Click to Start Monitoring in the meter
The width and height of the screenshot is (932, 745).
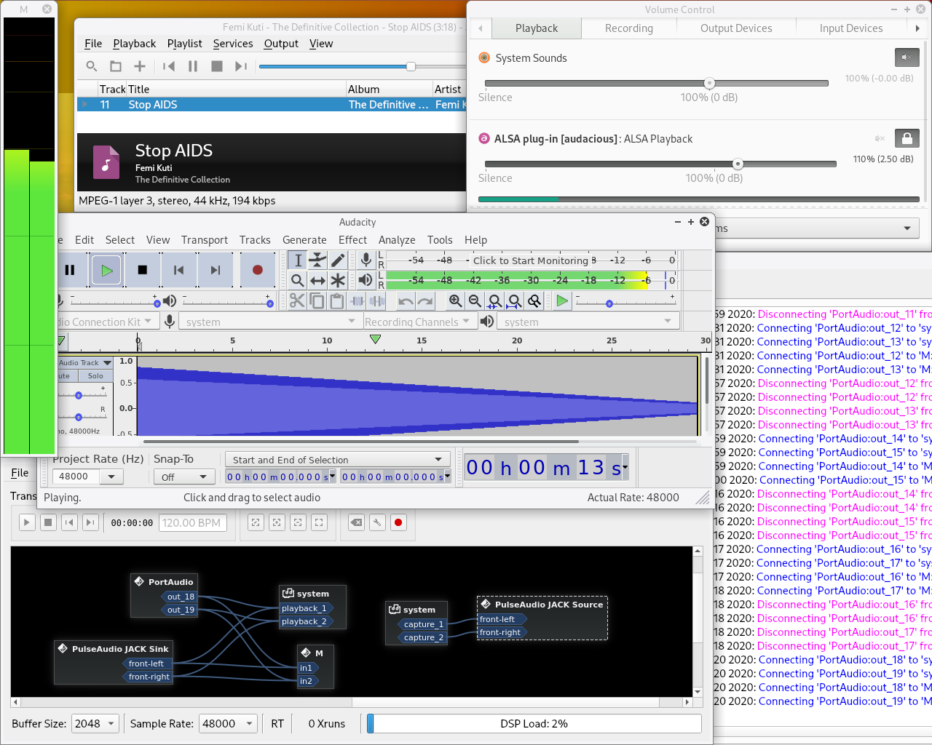(534, 260)
